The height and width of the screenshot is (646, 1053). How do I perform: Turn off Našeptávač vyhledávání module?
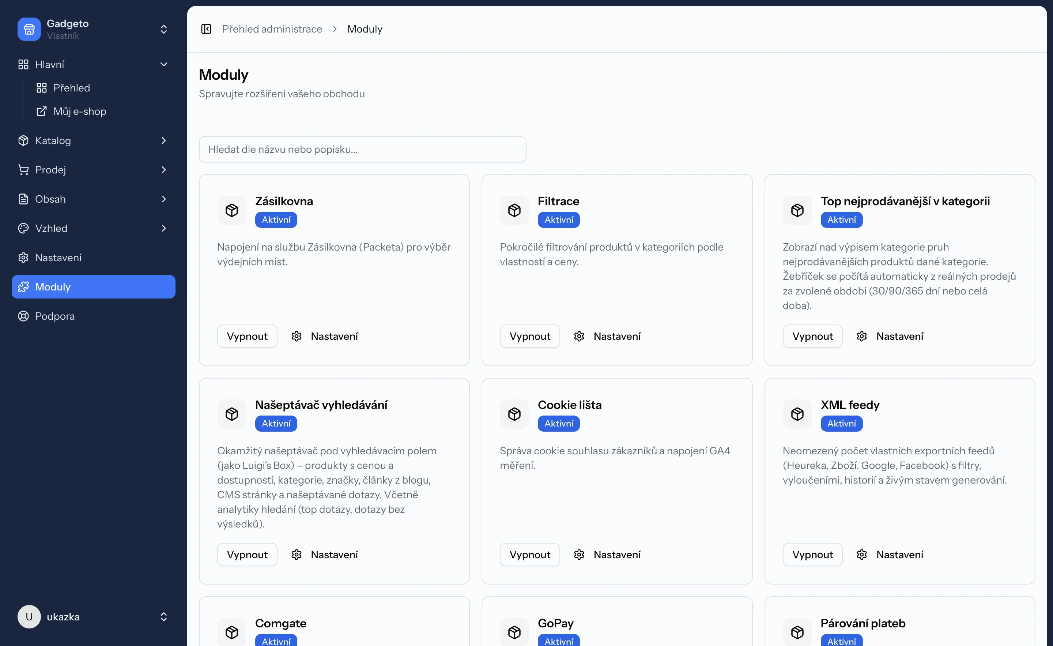coord(247,555)
